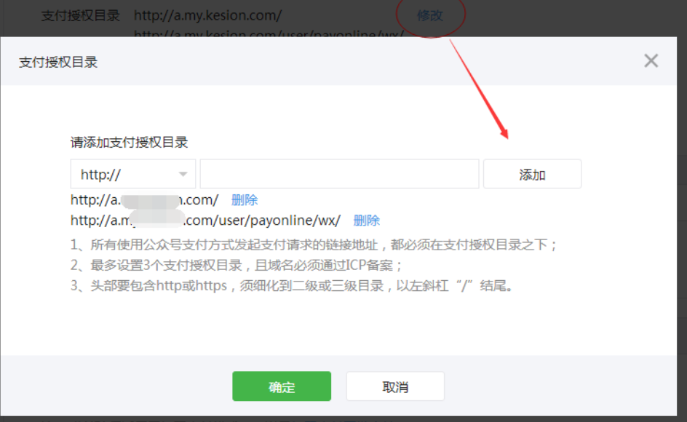Click note 1 about 公众号支付 links
Viewport: 687px width, 422px height.
314,245
